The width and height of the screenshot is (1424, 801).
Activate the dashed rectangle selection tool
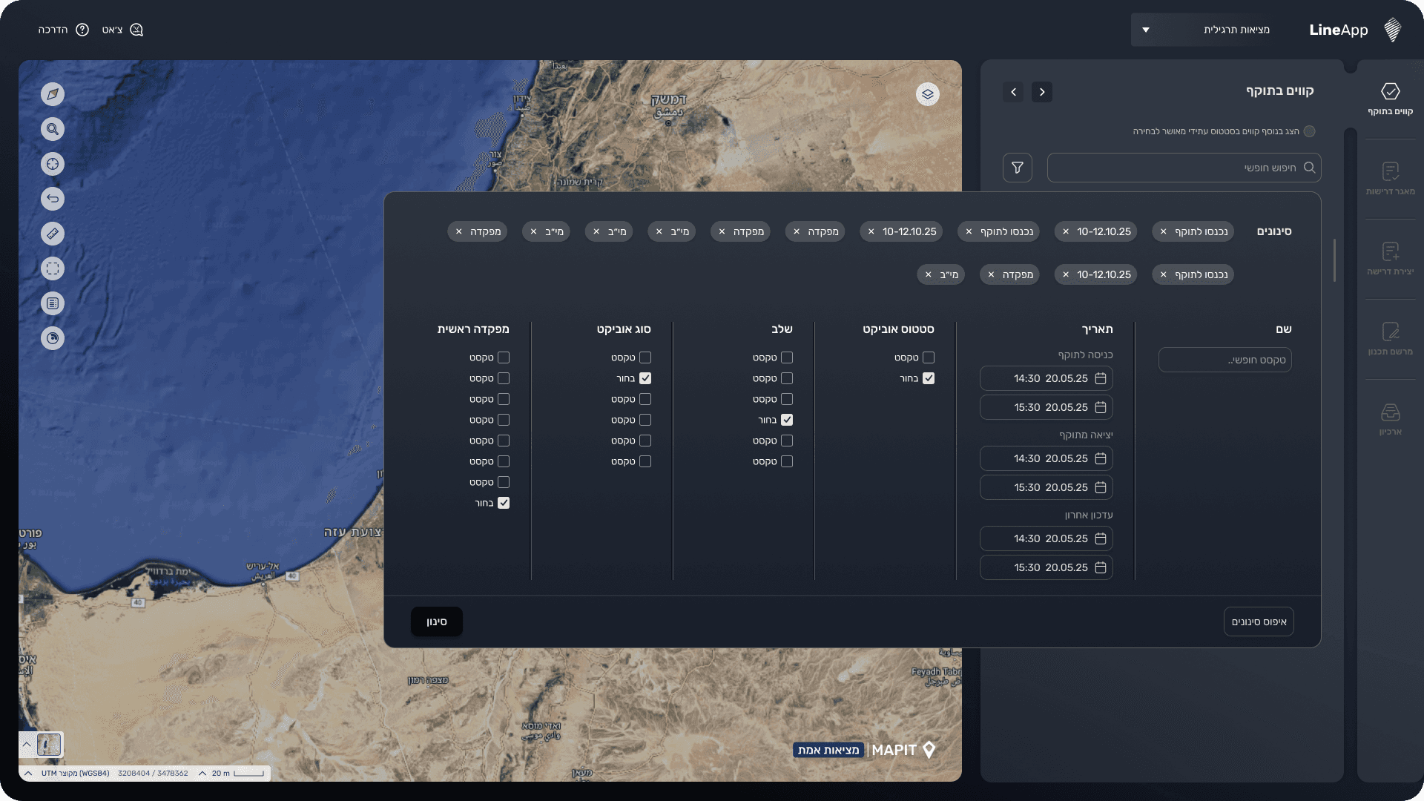point(53,268)
